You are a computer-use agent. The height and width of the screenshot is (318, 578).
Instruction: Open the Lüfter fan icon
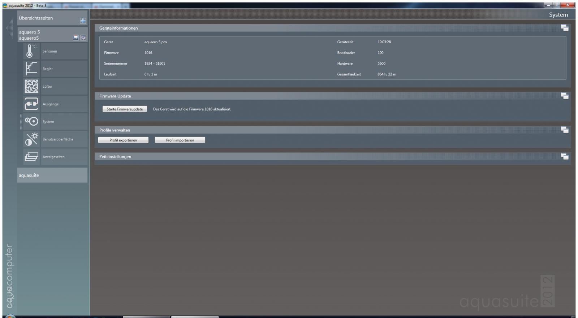(x=31, y=86)
